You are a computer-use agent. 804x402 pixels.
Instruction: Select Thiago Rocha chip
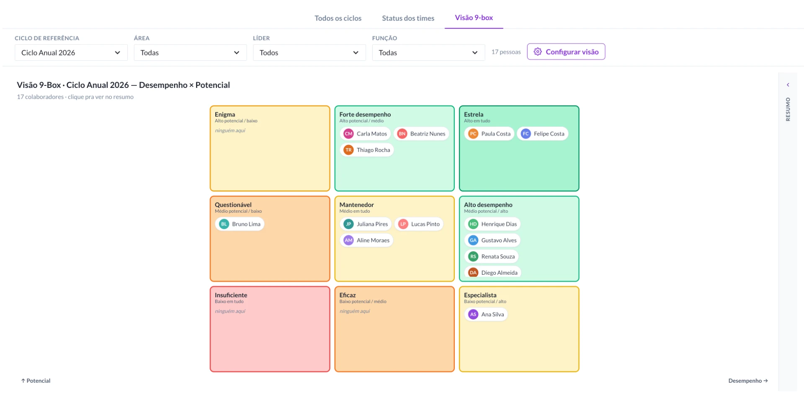[367, 150]
